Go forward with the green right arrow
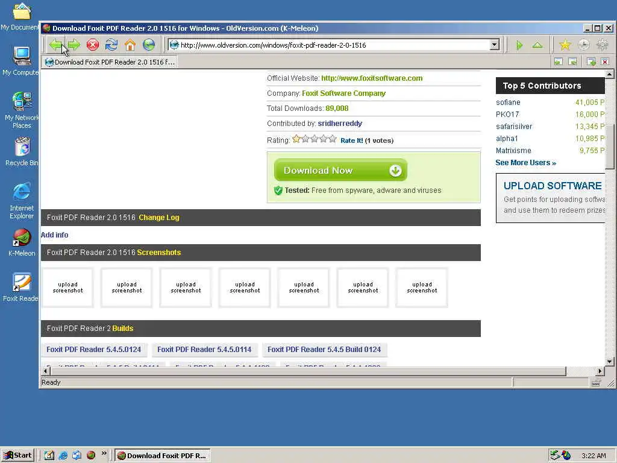617x463 pixels. [74, 45]
